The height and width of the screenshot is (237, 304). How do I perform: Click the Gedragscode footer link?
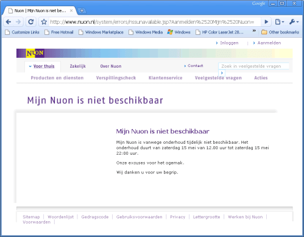tap(95, 217)
